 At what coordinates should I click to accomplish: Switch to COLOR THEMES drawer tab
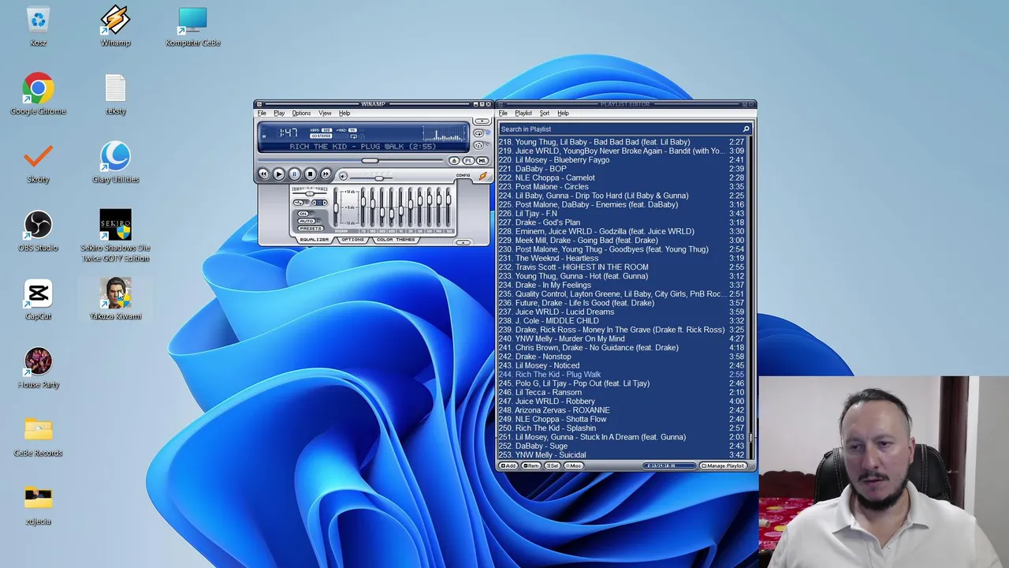[396, 240]
